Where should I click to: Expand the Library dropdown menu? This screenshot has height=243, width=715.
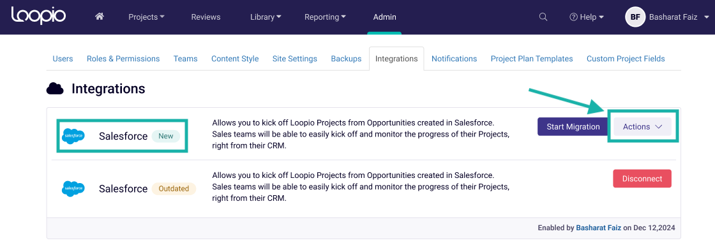coord(266,17)
